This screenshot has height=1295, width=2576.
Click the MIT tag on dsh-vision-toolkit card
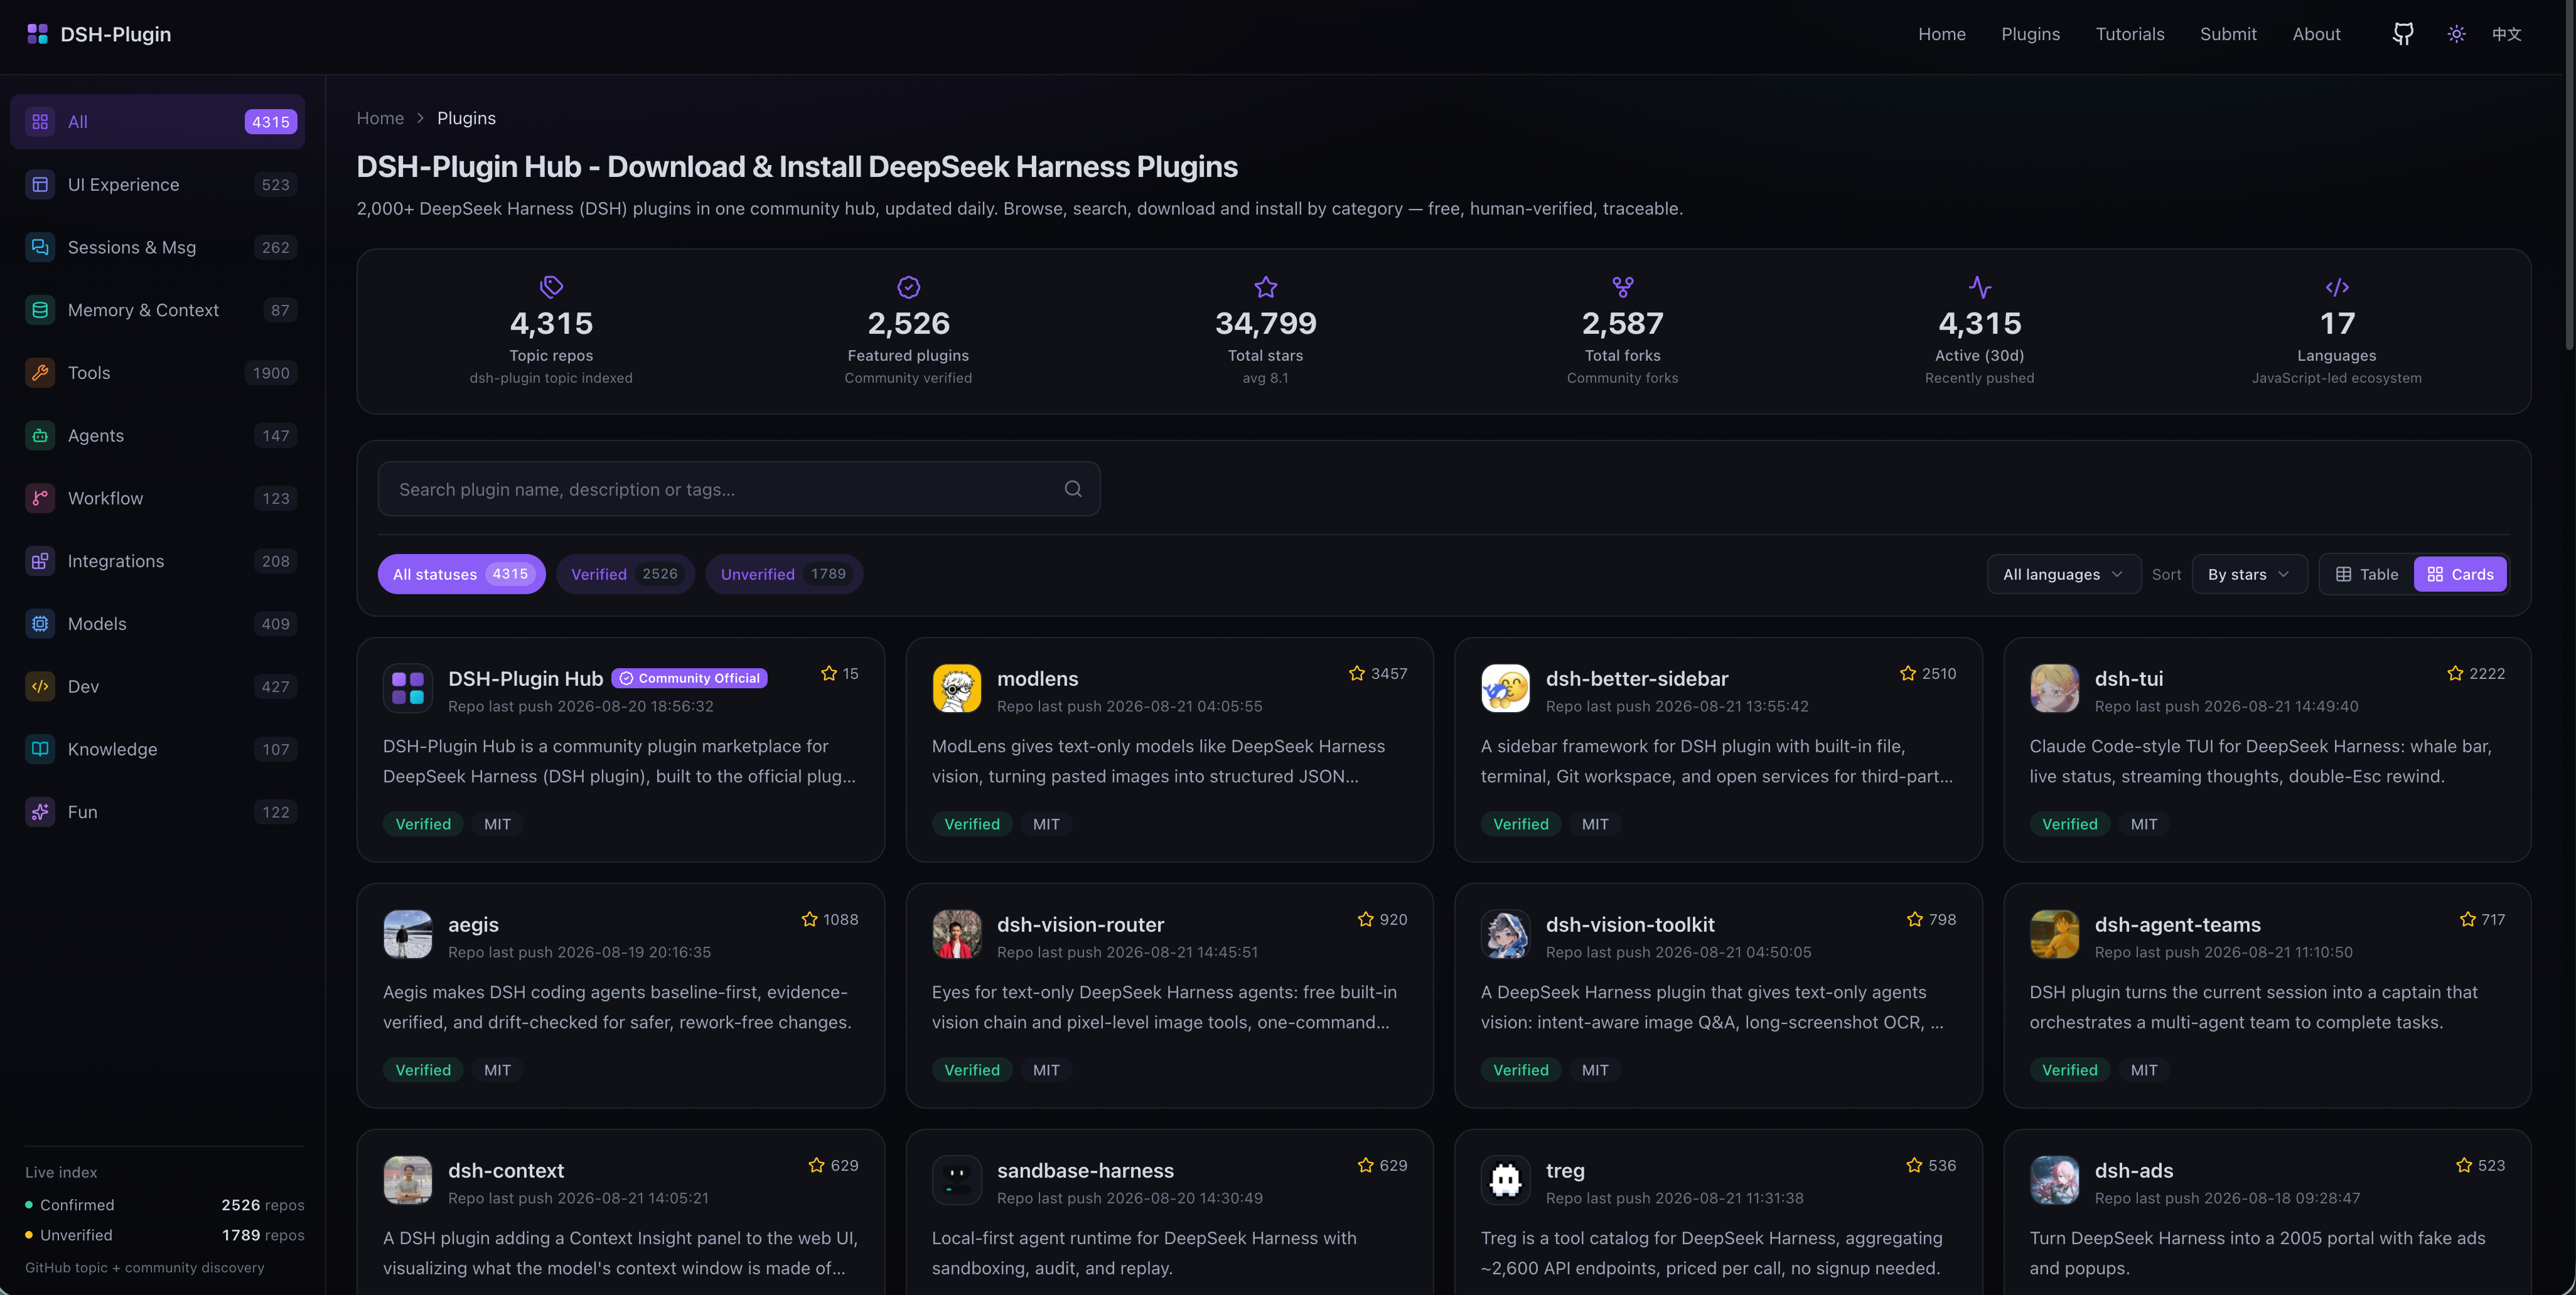tap(1595, 1070)
